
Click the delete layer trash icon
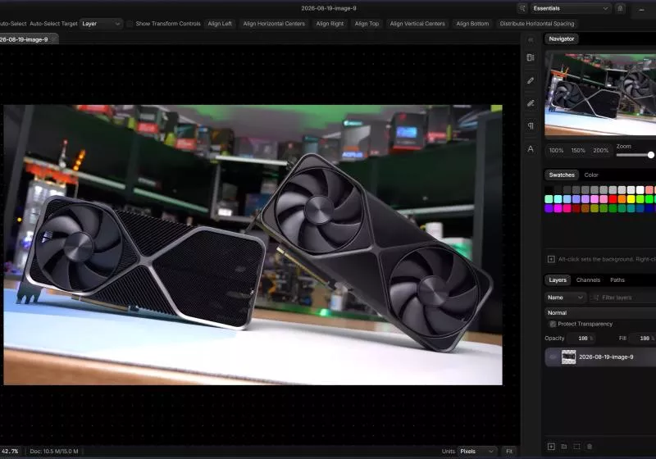[x=590, y=447]
